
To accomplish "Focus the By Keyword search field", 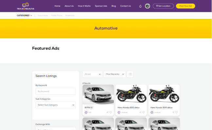I will point(56,91).
